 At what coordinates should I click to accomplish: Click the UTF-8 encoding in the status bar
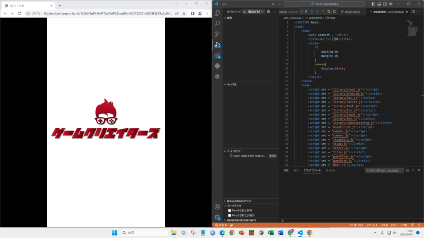(384, 225)
